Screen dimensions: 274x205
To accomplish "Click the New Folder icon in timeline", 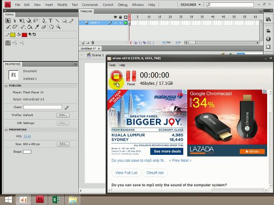I will (x=88, y=43).
